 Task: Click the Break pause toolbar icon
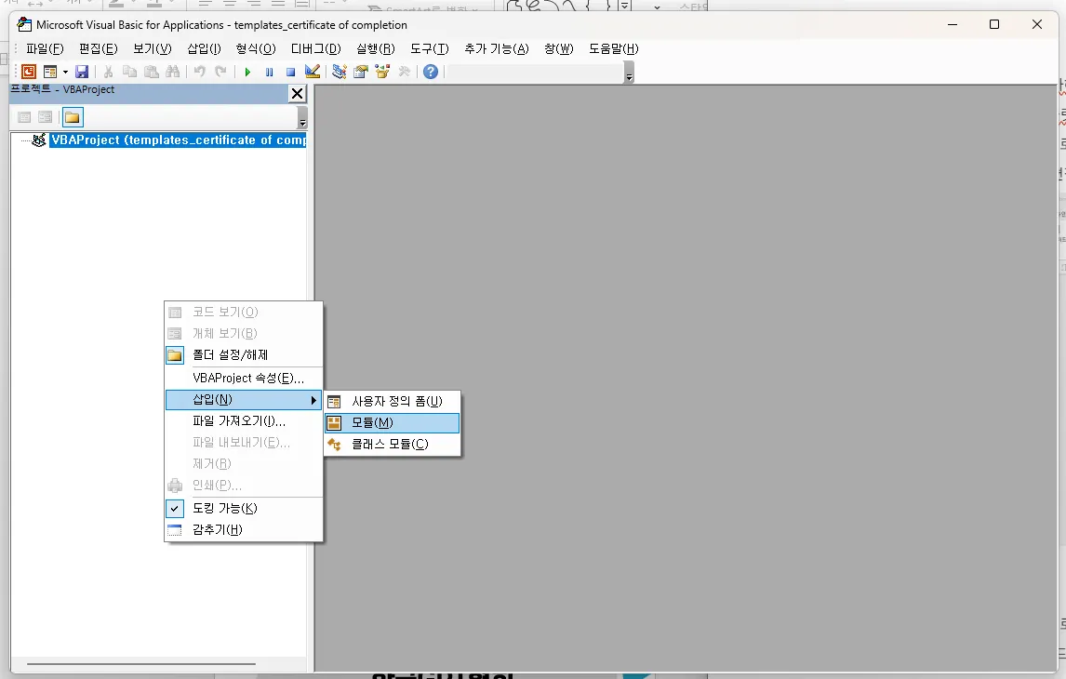tap(269, 72)
